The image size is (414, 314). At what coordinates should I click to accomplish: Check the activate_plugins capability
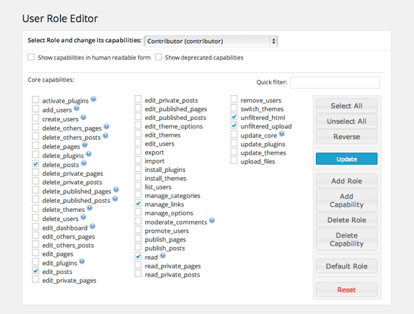point(36,99)
